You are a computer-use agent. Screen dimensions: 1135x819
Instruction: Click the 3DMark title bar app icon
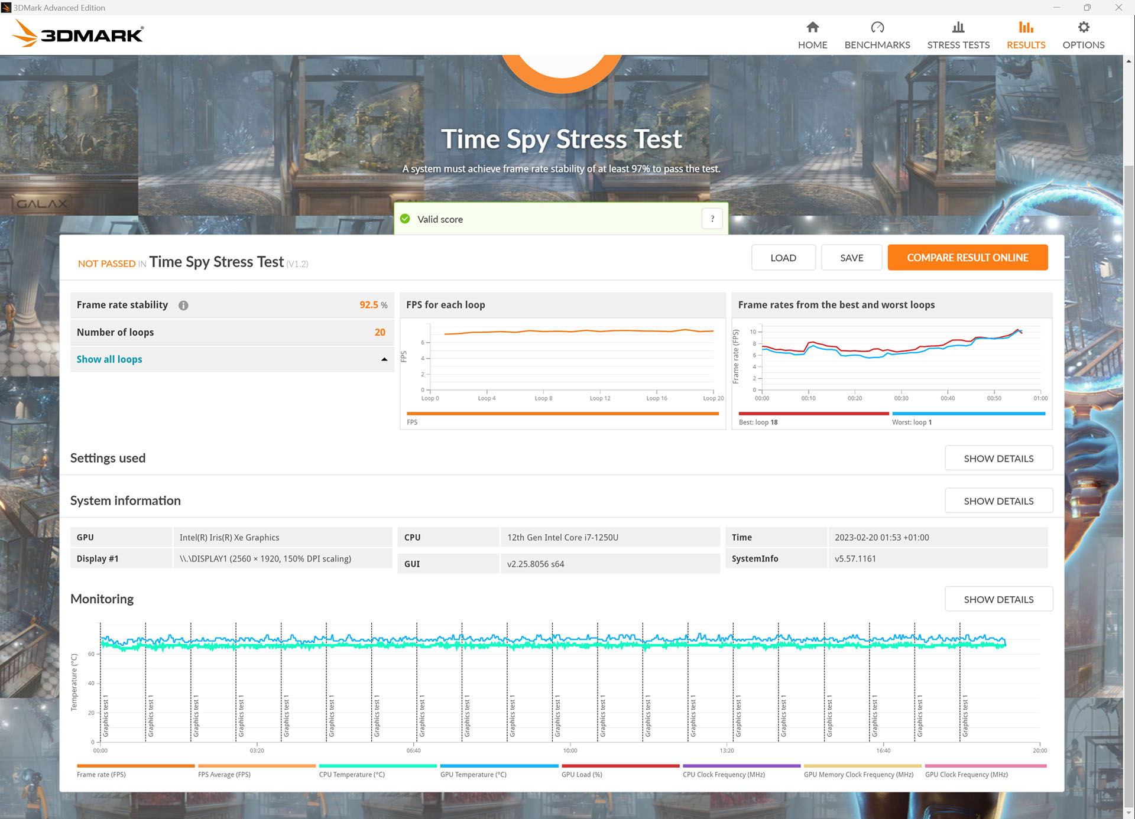tap(6, 7)
